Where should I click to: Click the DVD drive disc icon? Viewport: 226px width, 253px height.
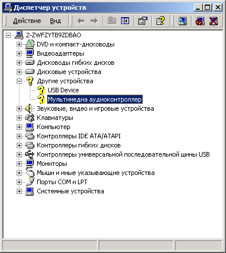30,44
